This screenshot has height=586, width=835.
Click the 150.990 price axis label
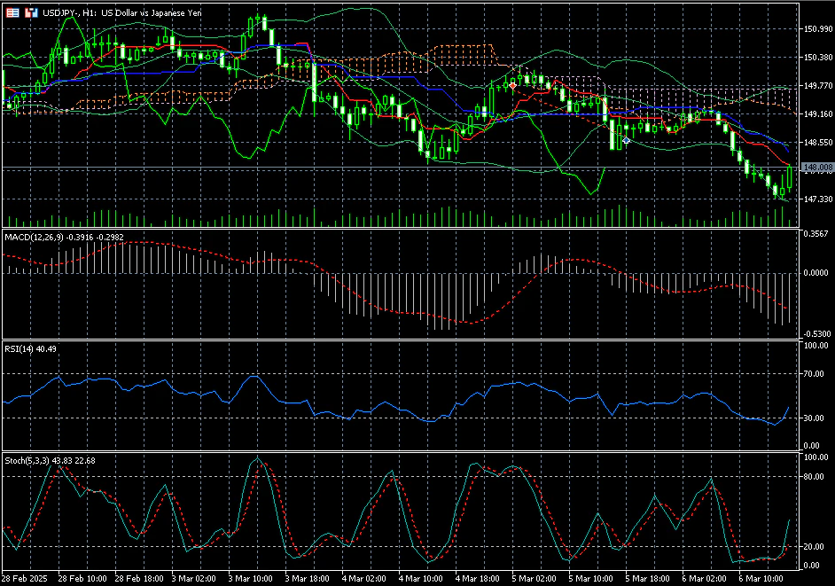(818, 28)
